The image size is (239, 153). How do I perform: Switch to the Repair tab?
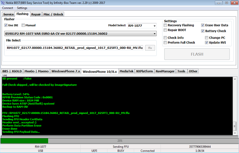36,14
